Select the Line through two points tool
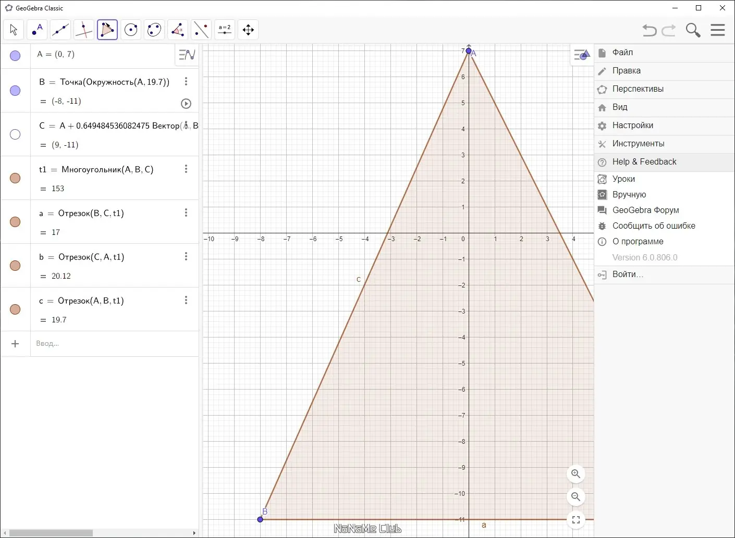The width and height of the screenshot is (735, 538). point(60,30)
